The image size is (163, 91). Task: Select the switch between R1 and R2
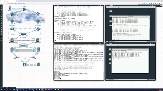tap(23, 34)
